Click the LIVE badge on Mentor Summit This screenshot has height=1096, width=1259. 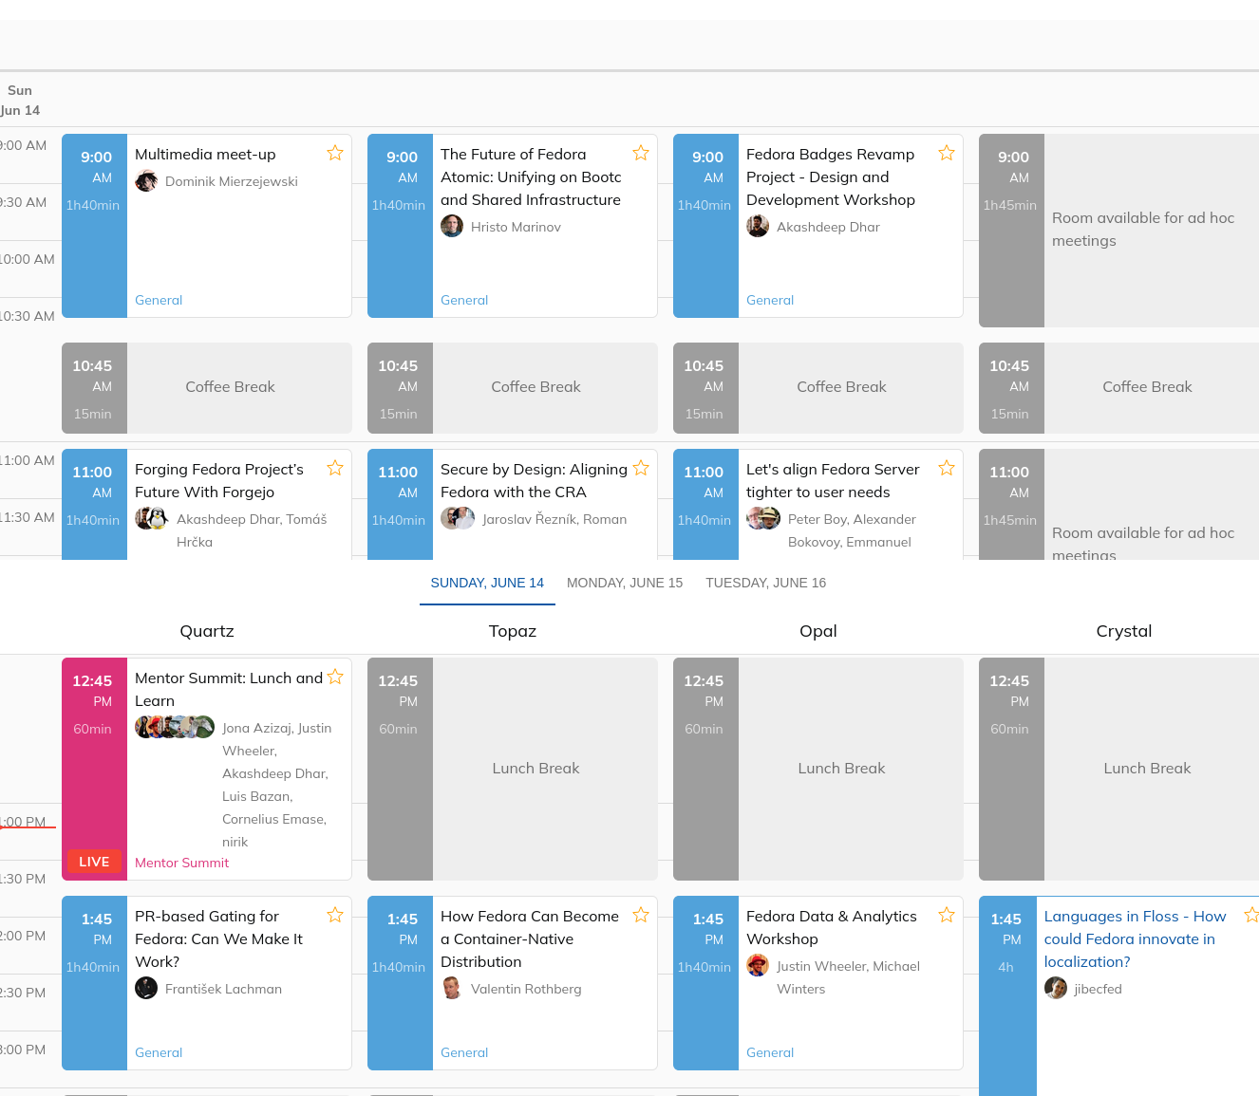[94, 862]
